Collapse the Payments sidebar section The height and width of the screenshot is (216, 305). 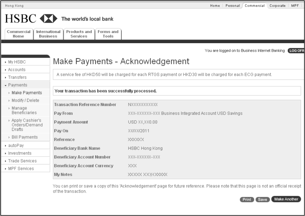pyautogui.click(x=17, y=85)
